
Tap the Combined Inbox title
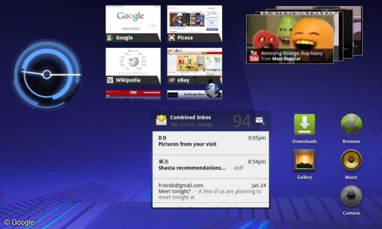190,117
